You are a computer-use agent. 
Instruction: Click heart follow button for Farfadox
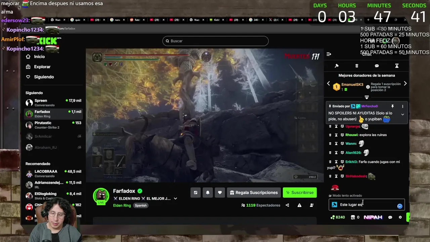(x=220, y=193)
